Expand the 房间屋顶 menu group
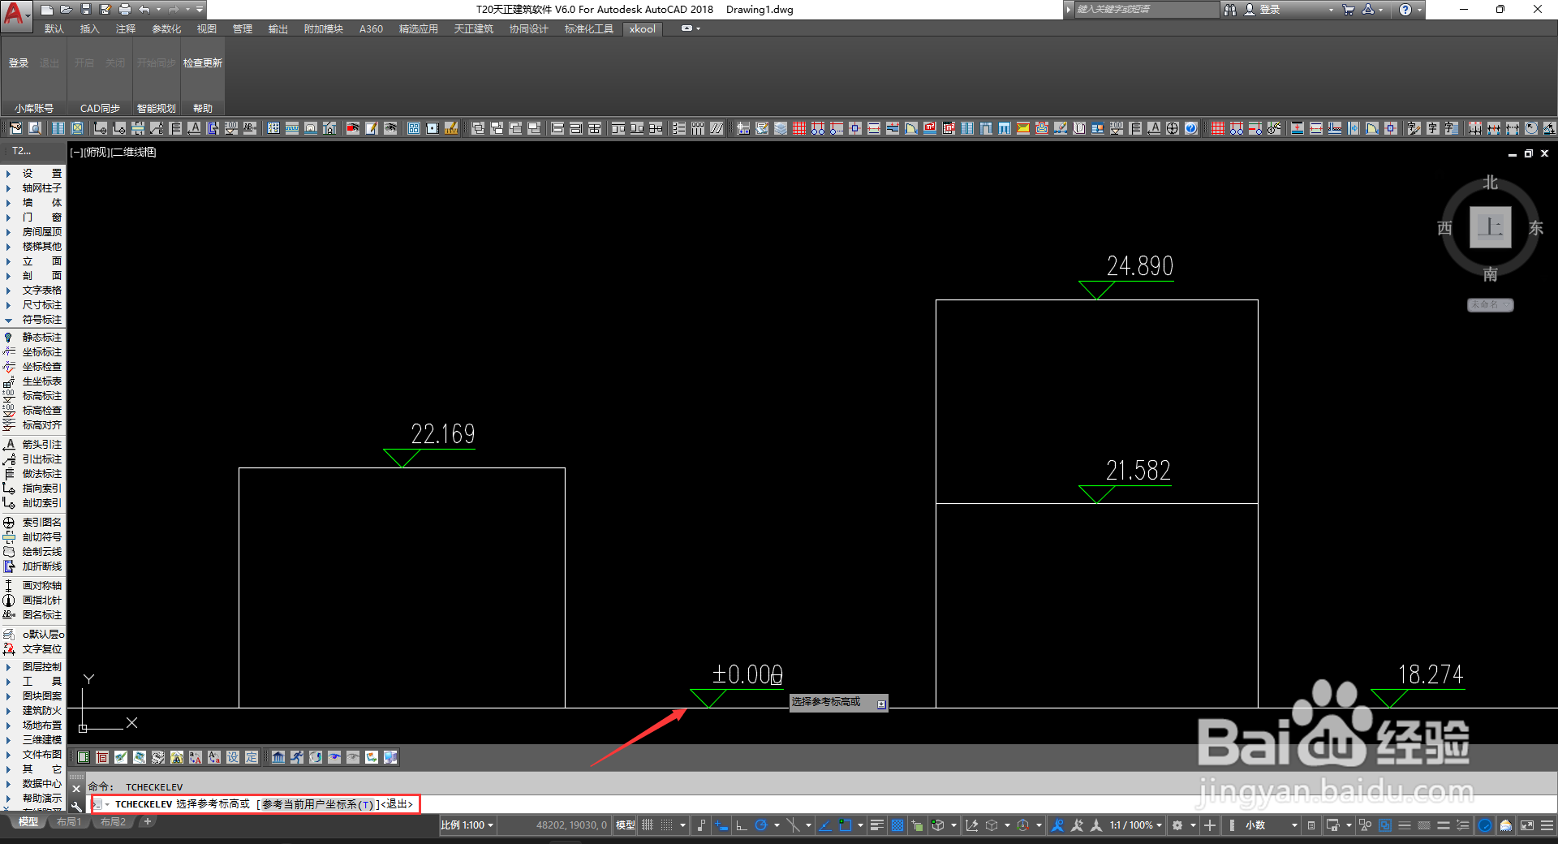The height and width of the screenshot is (844, 1558). point(32,232)
